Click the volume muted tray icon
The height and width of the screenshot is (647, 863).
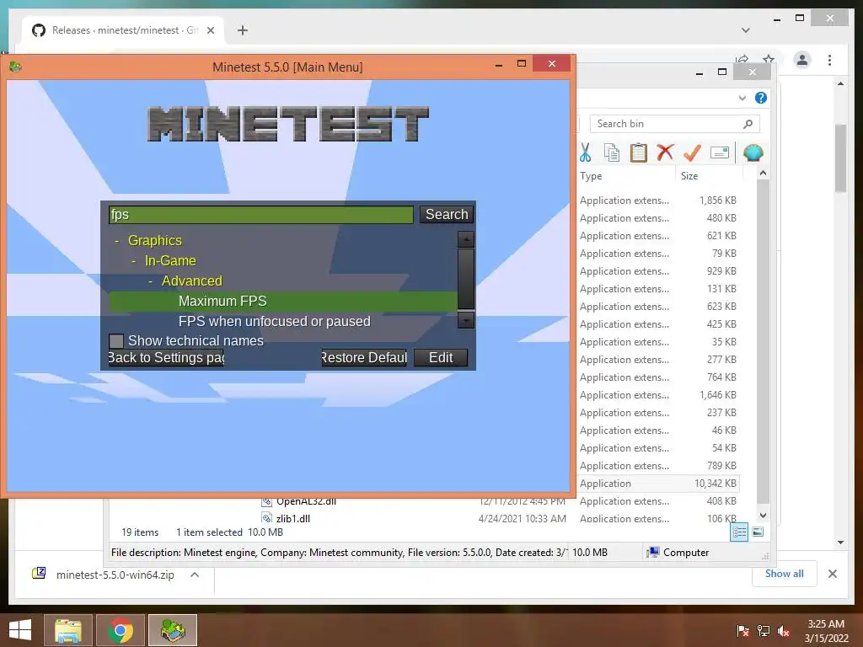784,631
